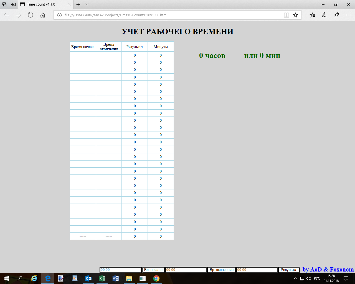Viewport: 355px width, 284px height.
Task: Open the Paint app on taskbar
Action: 61,278
